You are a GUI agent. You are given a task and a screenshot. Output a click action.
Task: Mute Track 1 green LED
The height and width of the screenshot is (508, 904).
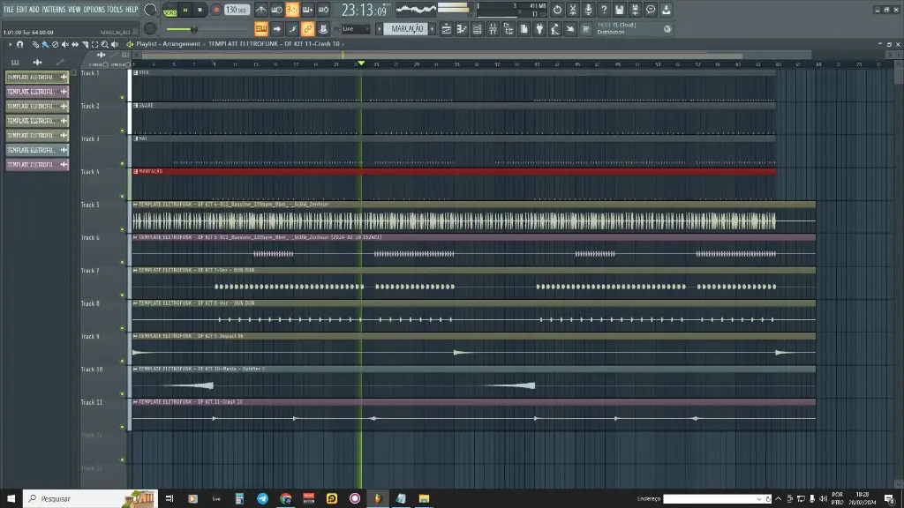click(x=122, y=97)
